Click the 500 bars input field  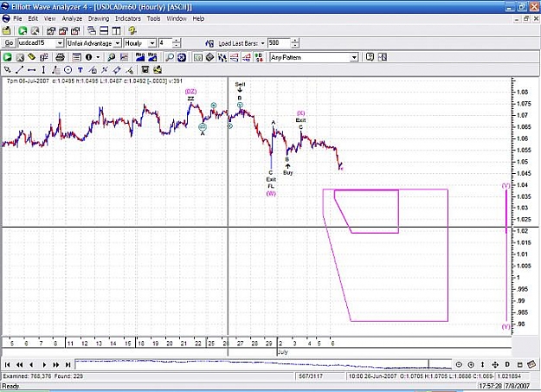click(279, 43)
